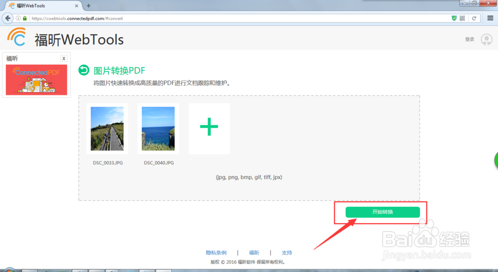Open a new browser tab
Image resolution: width=498 pixels, height=272 pixels.
[x=89, y=5]
